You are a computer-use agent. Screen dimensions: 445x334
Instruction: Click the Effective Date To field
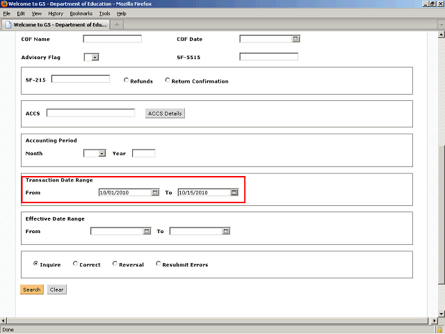click(x=196, y=231)
